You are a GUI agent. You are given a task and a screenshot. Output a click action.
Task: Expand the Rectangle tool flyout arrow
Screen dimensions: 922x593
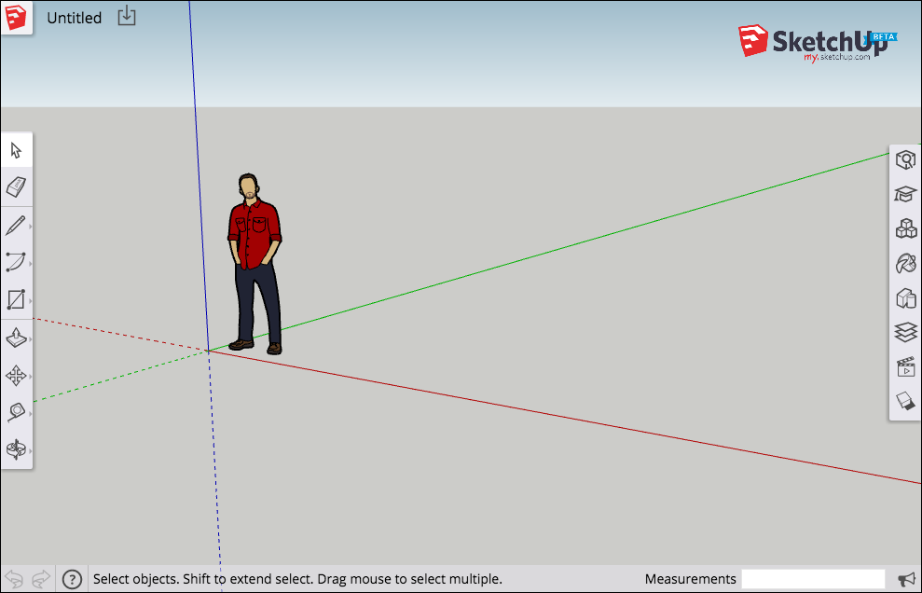(x=30, y=300)
